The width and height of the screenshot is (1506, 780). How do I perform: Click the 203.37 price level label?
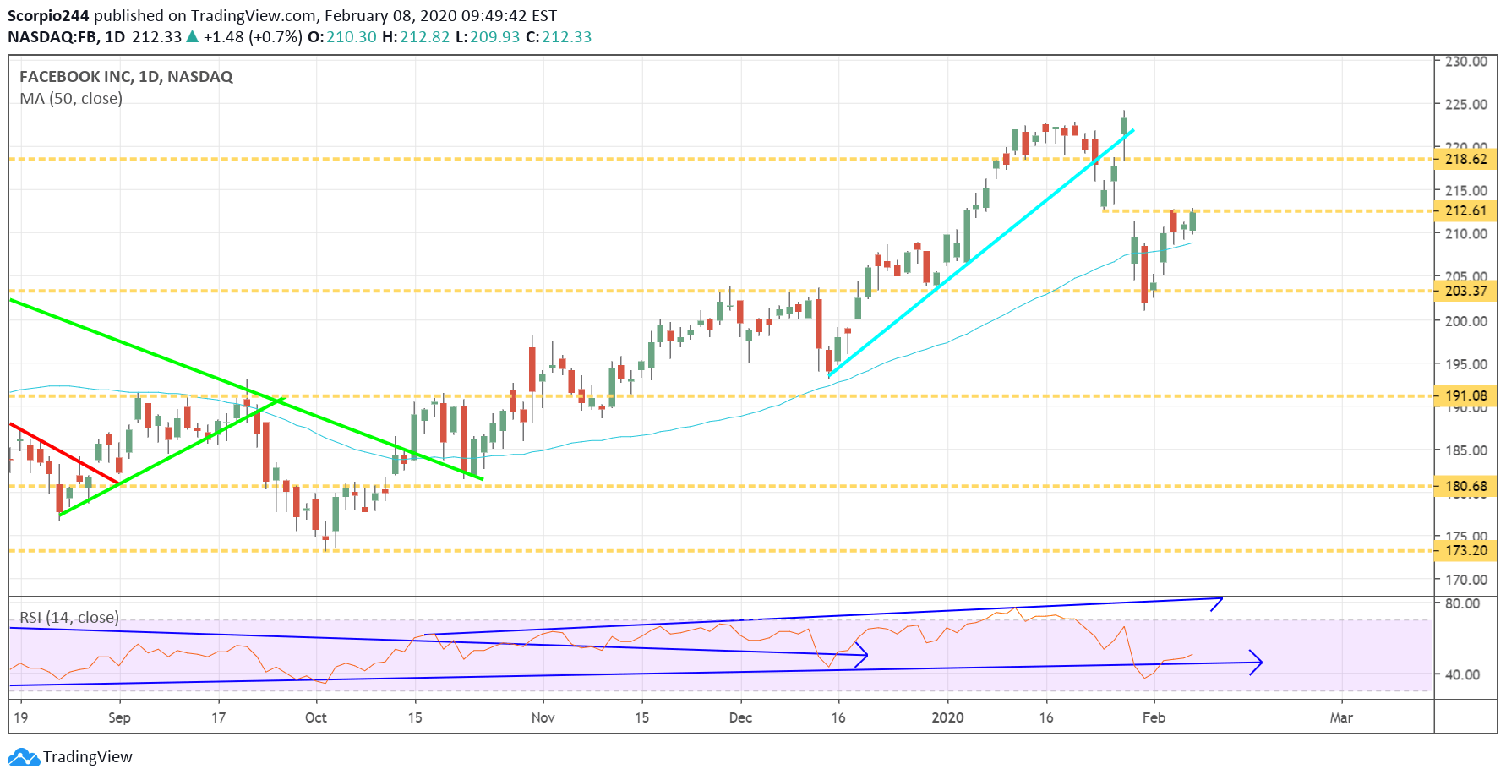[x=1466, y=291]
